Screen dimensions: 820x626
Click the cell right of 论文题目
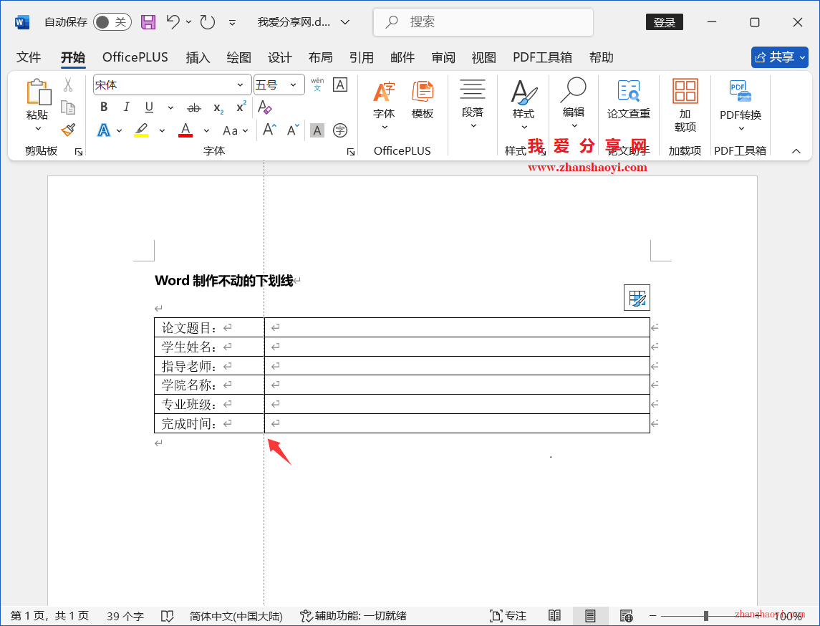pyautogui.click(x=457, y=327)
